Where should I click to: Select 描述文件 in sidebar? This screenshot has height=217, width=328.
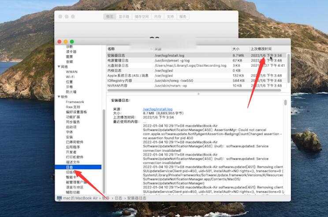point(73,162)
